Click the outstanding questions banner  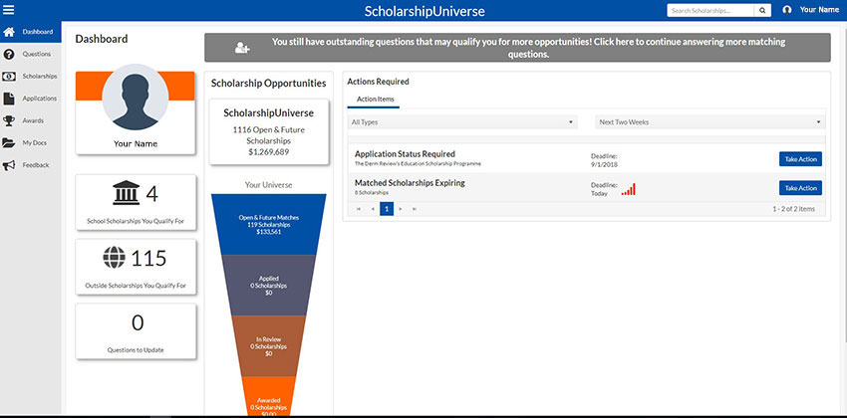click(517, 48)
